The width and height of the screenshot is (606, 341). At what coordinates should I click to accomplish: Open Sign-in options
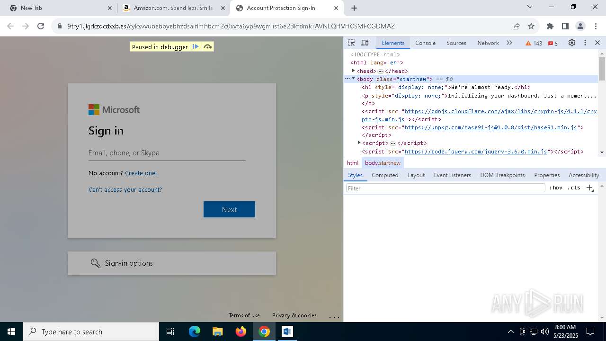[x=172, y=263]
